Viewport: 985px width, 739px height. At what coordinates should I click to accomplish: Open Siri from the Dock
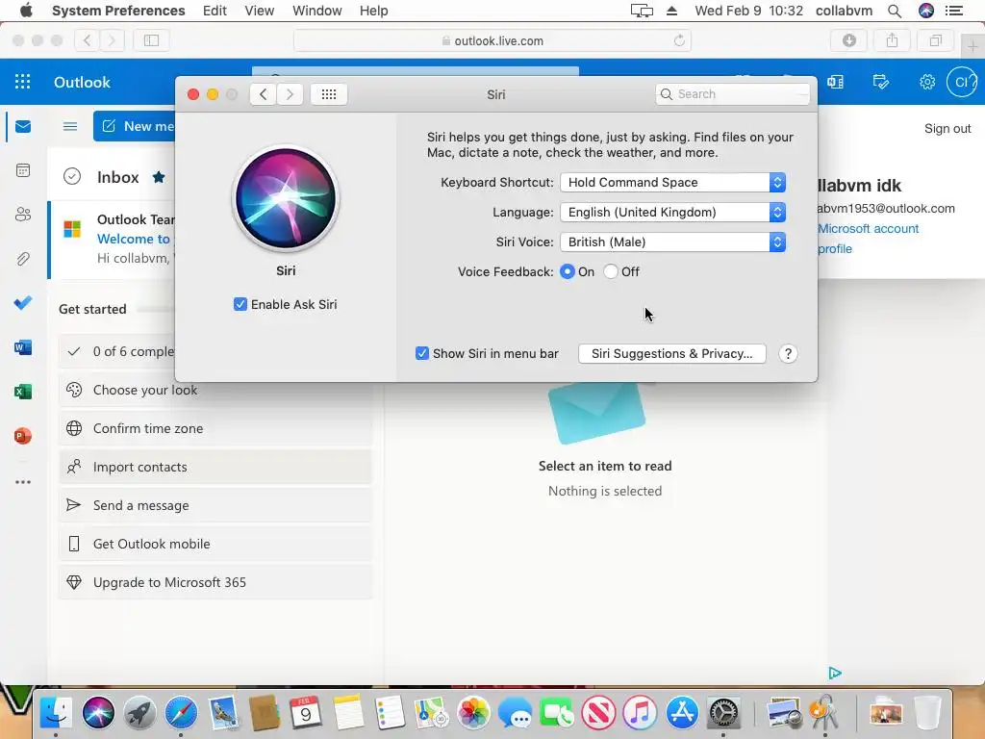[x=98, y=713]
